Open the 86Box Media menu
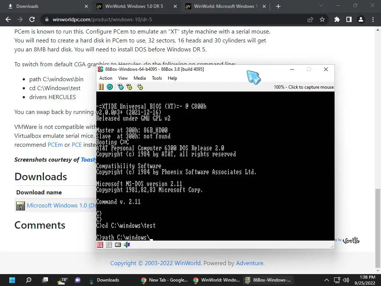 click(x=140, y=78)
